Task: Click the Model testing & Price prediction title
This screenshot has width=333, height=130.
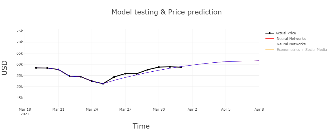Action: [166, 12]
